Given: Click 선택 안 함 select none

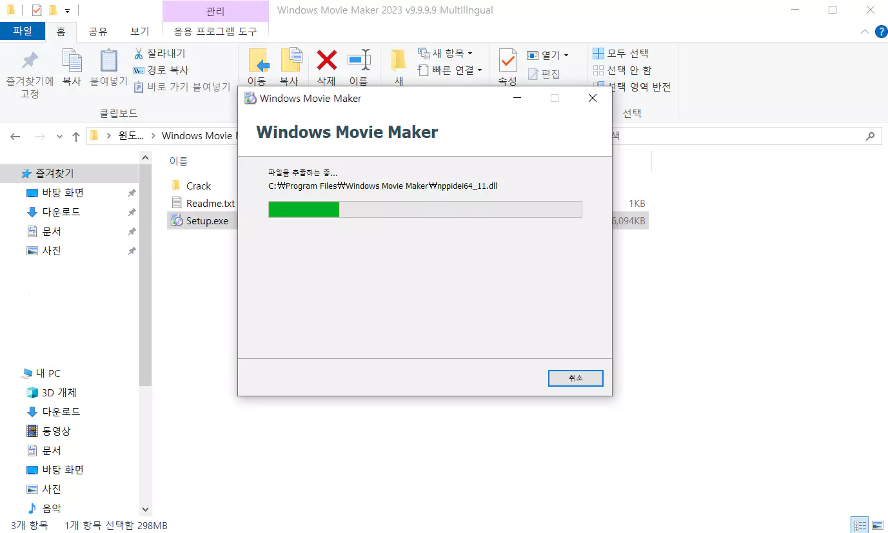Looking at the screenshot, I should [622, 70].
